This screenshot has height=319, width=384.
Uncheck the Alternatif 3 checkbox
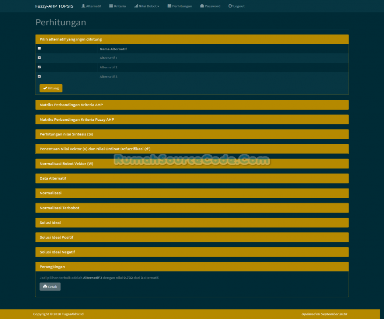[x=39, y=76]
